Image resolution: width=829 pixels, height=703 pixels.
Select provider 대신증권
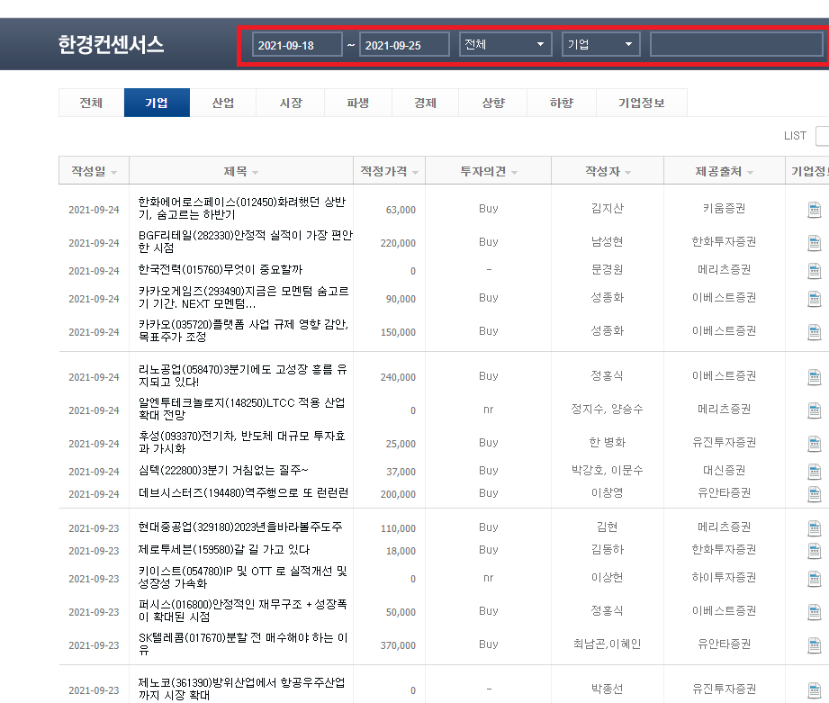(x=724, y=470)
